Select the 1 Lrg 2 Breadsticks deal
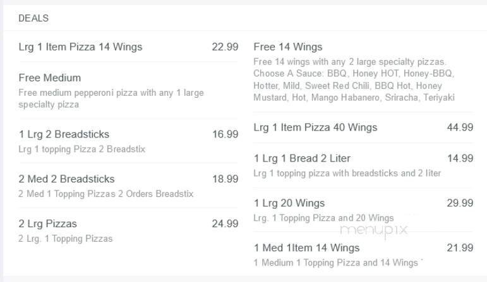 pyautogui.click(x=64, y=134)
